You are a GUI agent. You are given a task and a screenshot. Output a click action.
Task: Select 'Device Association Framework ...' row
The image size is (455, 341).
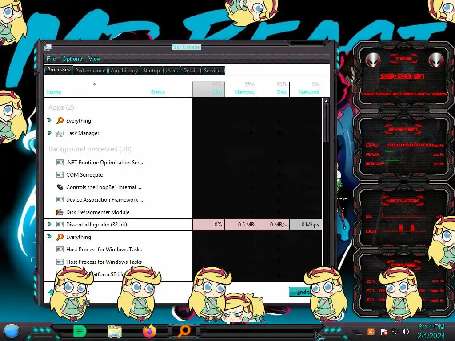tap(183, 200)
